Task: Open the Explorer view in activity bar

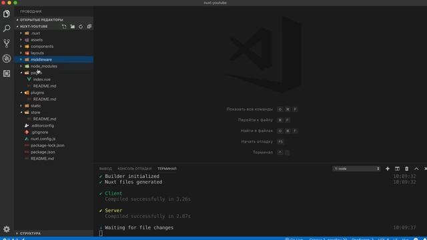Action: pyautogui.click(x=7, y=13)
